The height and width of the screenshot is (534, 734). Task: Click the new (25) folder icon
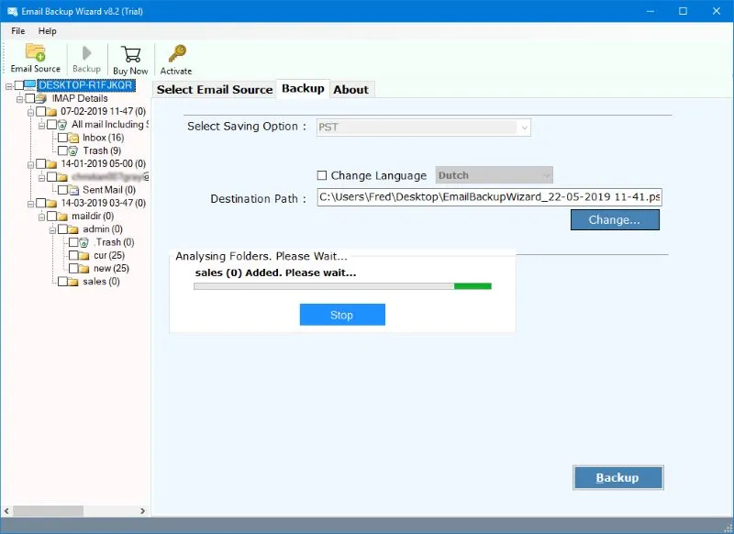(84, 269)
